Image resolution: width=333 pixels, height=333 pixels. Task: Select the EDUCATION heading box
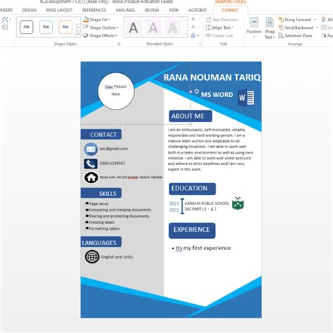click(192, 189)
